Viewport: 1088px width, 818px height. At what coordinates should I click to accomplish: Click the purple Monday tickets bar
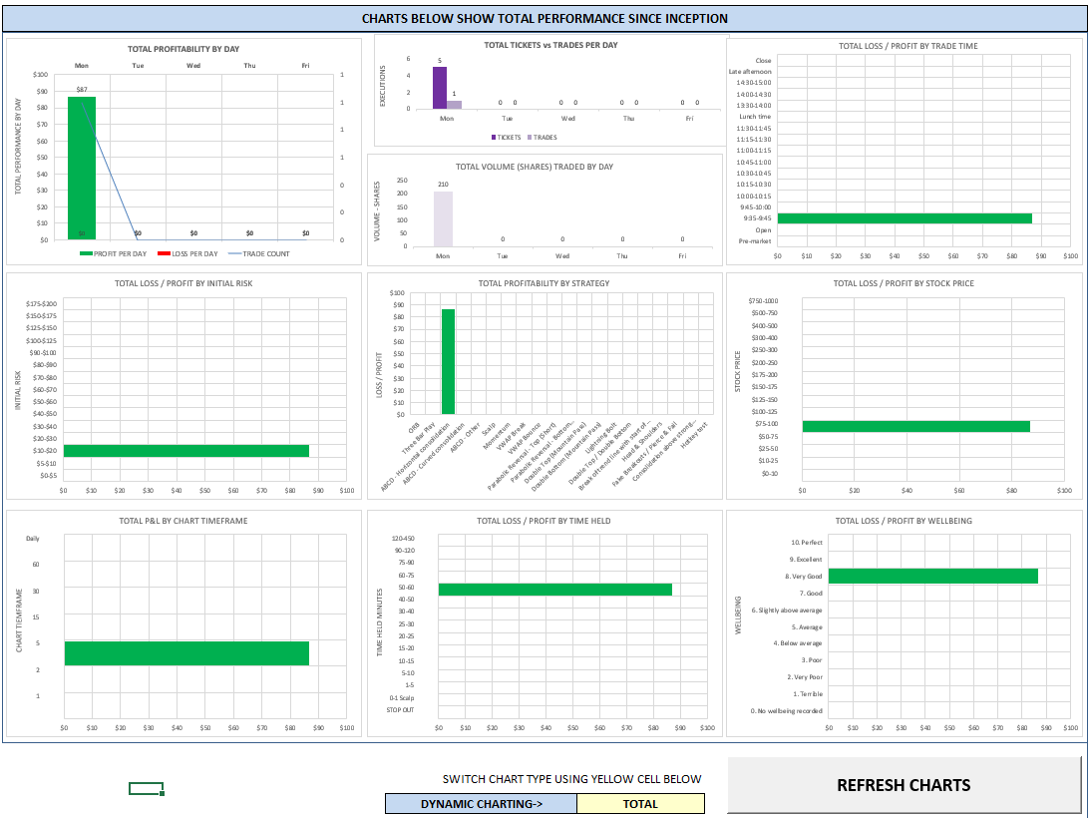(x=440, y=88)
